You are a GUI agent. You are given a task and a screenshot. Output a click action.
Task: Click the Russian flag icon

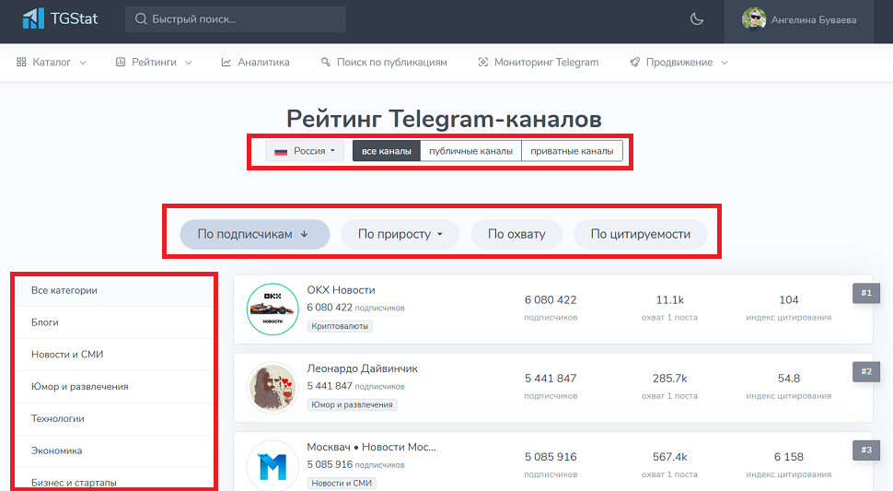[x=281, y=151]
